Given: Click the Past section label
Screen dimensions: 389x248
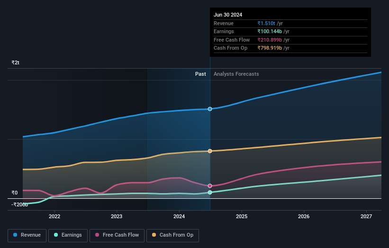Looking at the screenshot, I should pos(200,74).
